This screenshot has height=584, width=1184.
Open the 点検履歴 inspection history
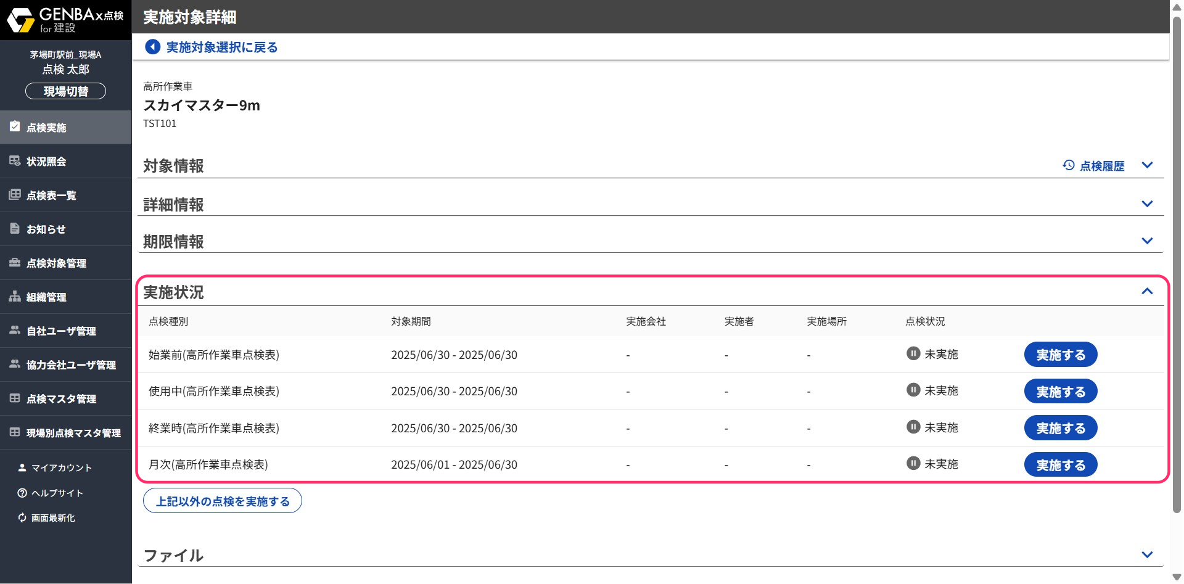pyautogui.click(x=1094, y=166)
